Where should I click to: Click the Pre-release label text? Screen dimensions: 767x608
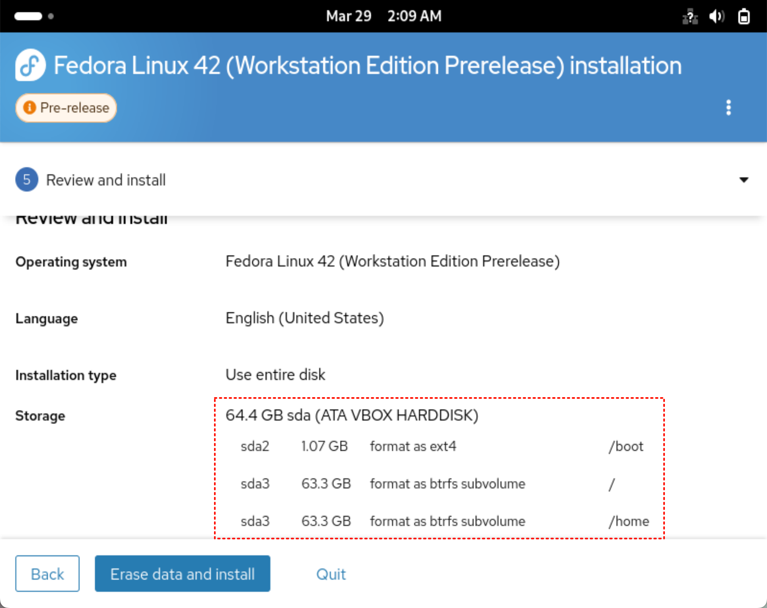point(75,108)
